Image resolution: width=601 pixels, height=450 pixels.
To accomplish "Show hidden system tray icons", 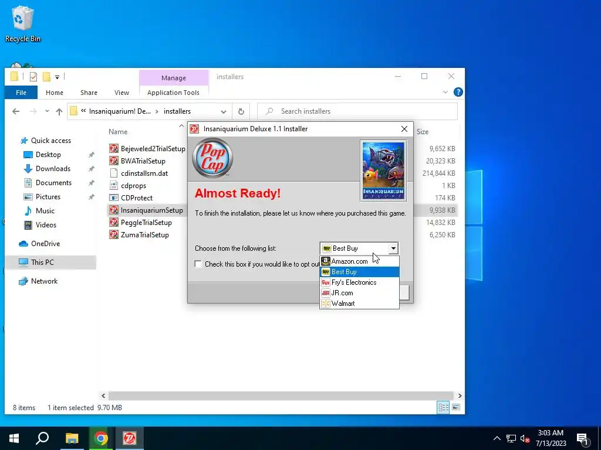I will coord(497,438).
